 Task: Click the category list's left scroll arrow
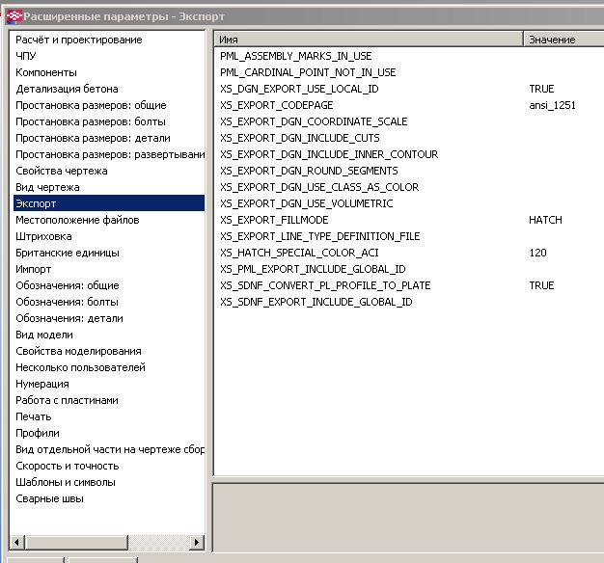pyautogui.click(x=16, y=542)
